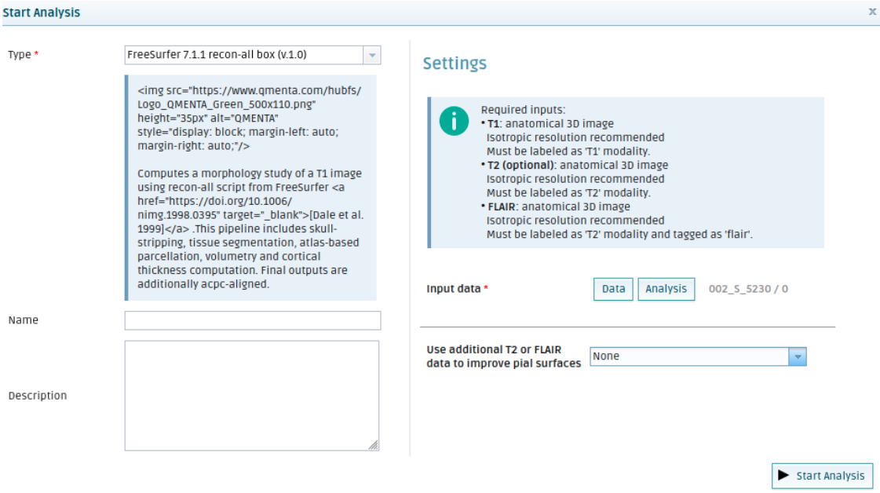
Task: Click the 'Start Analysis' dialog title
Action: (x=41, y=13)
